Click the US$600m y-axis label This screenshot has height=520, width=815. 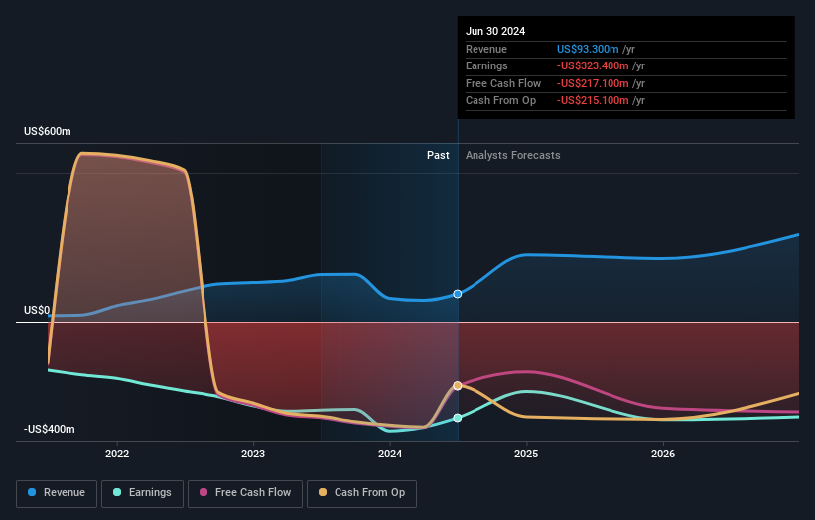pyautogui.click(x=48, y=131)
